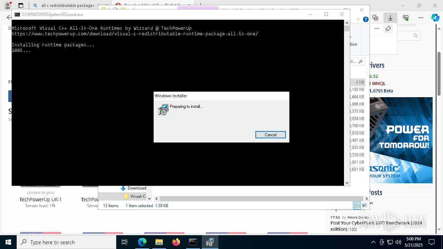The width and height of the screenshot is (443, 249).
Task: Restore down the Edge browser window
Action: point(419,6)
